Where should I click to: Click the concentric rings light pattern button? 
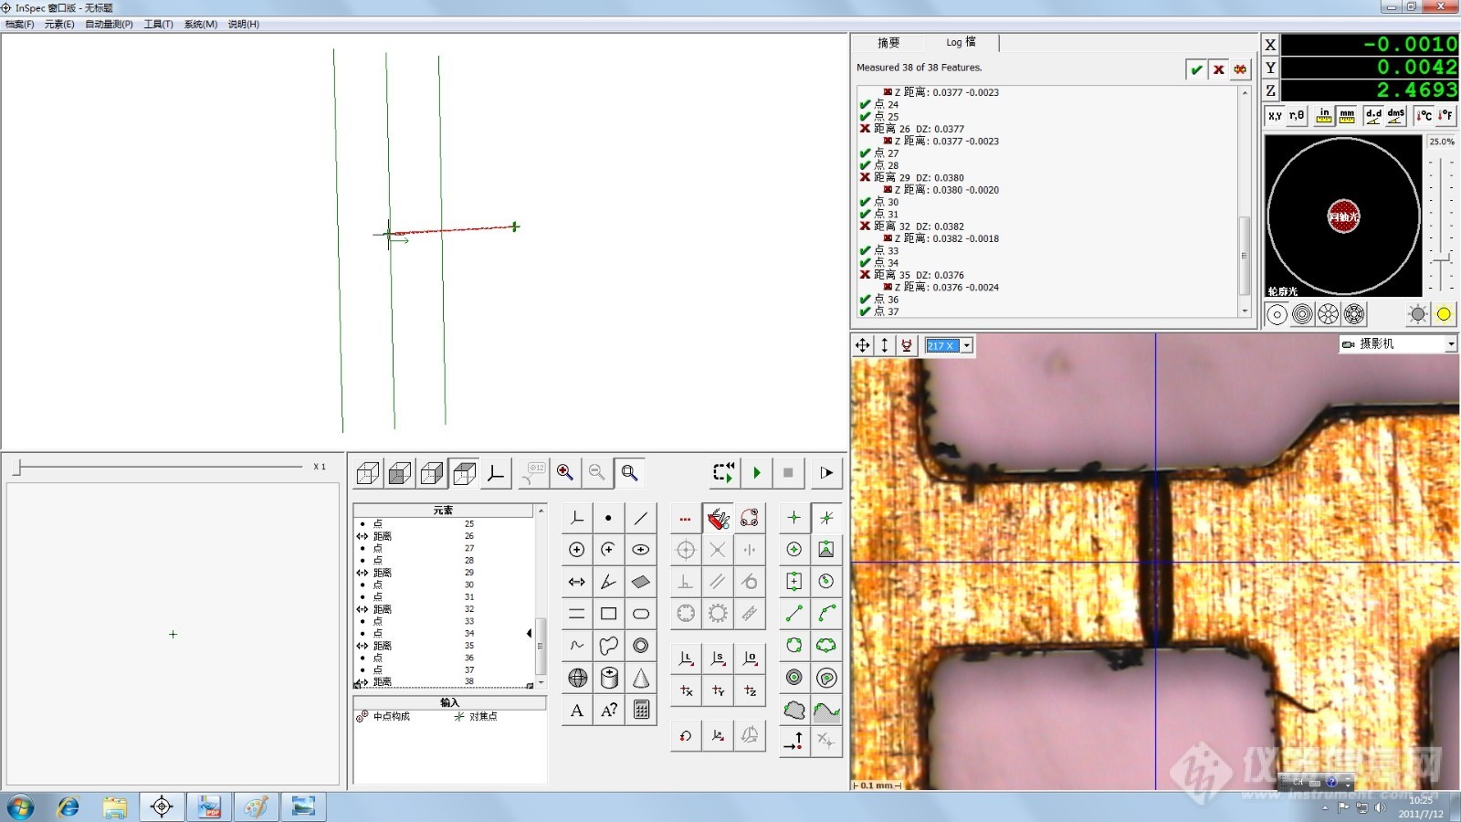(x=1303, y=314)
